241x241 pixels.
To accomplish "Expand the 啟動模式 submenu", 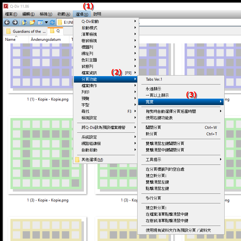I will click(x=106, y=28).
